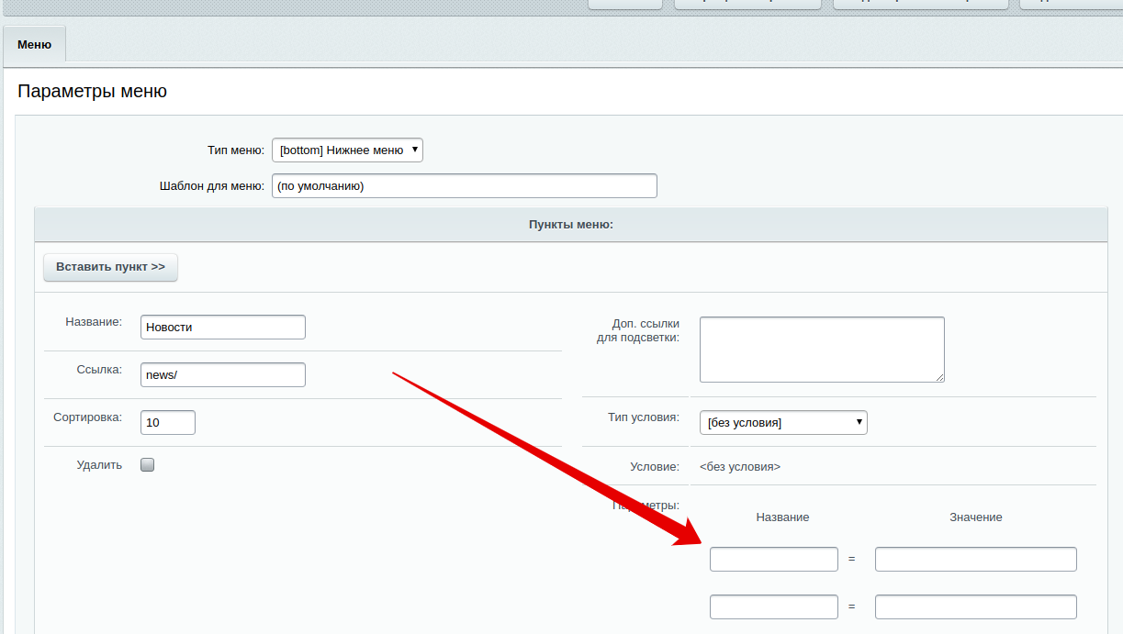This screenshot has height=634, width=1123.
Task: Focus the Название field containing Новости
Action: pos(222,327)
